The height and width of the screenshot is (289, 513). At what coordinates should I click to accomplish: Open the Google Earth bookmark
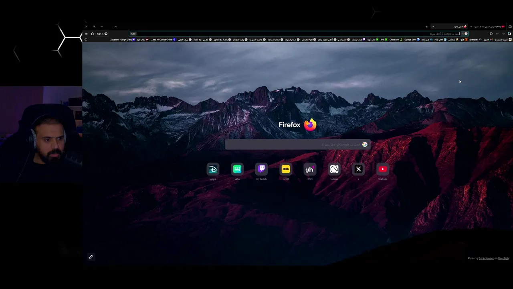point(412,40)
